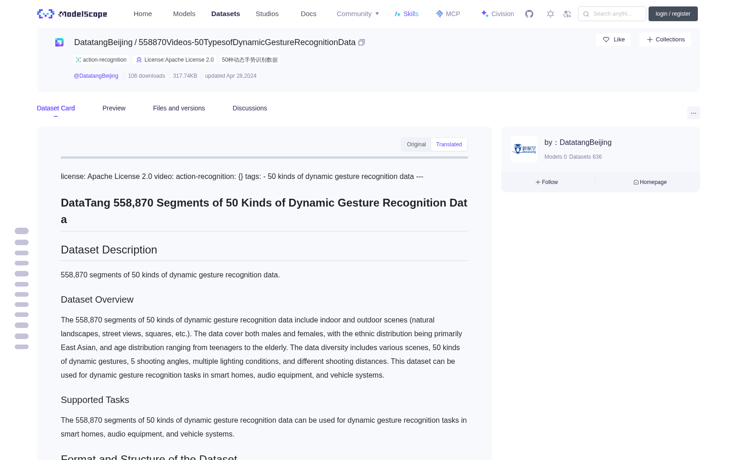The height and width of the screenshot is (460, 737).
Task: Click the by: DatatangBeijing name
Action: (578, 143)
